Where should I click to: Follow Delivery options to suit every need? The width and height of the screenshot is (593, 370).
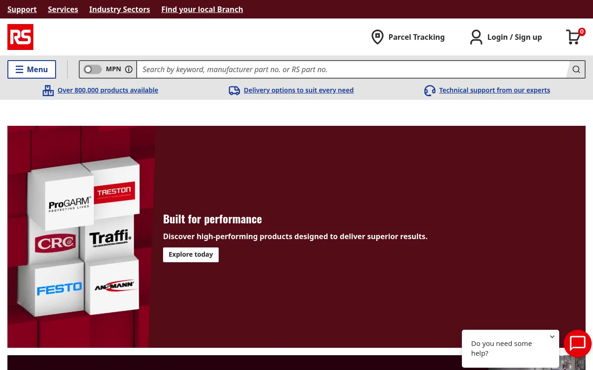(x=299, y=90)
